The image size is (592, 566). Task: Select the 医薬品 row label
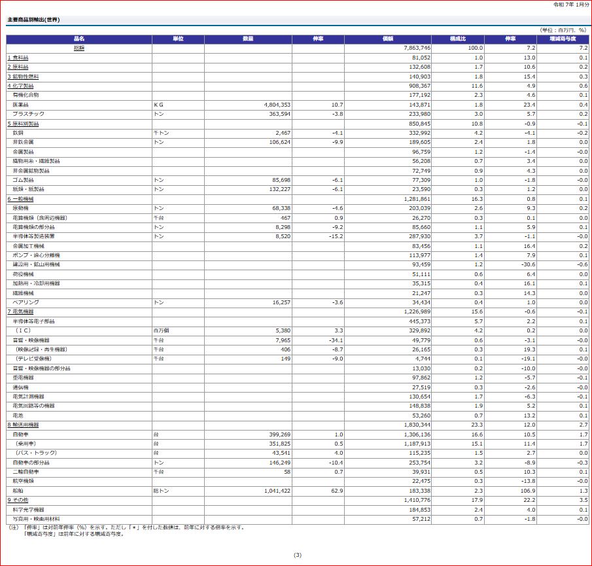click(20, 105)
